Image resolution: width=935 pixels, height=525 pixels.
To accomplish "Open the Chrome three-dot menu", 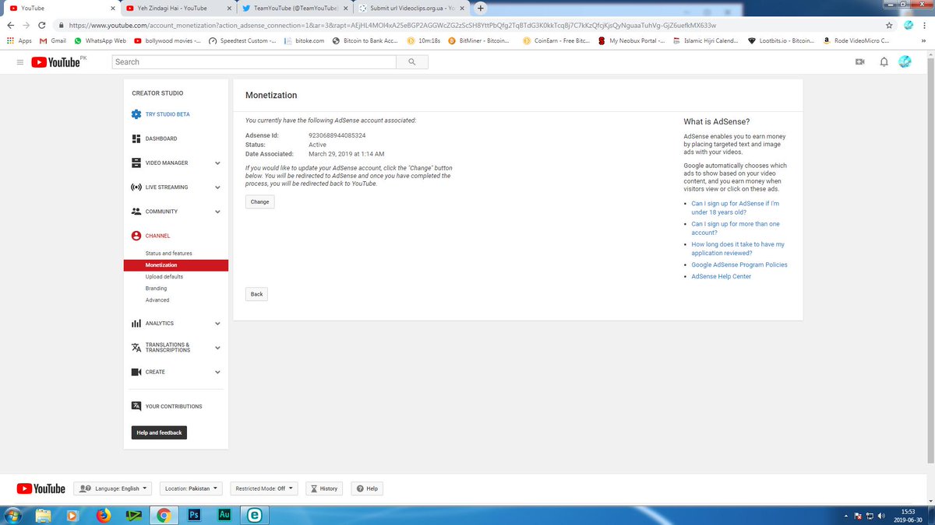I will [925, 25].
